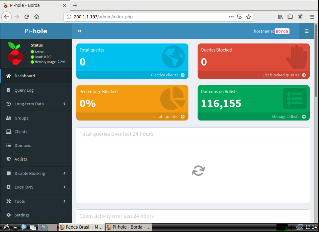319x232 pixels.
Task: Open the Query Log menu item
Action: (36, 90)
